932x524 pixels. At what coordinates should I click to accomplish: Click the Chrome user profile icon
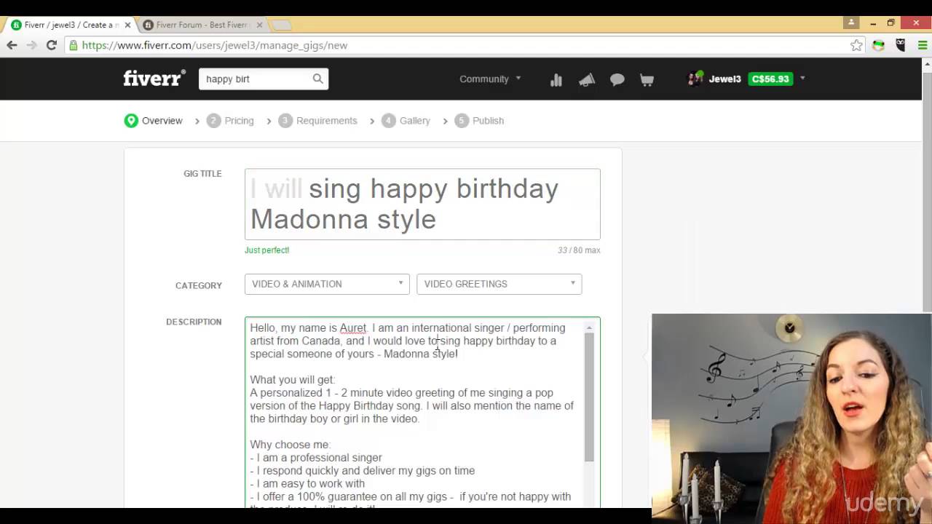[850, 23]
